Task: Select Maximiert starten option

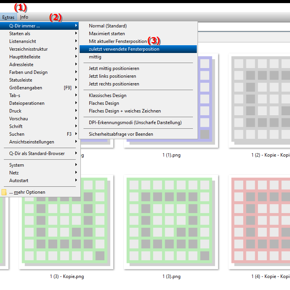Action: (138, 34)
